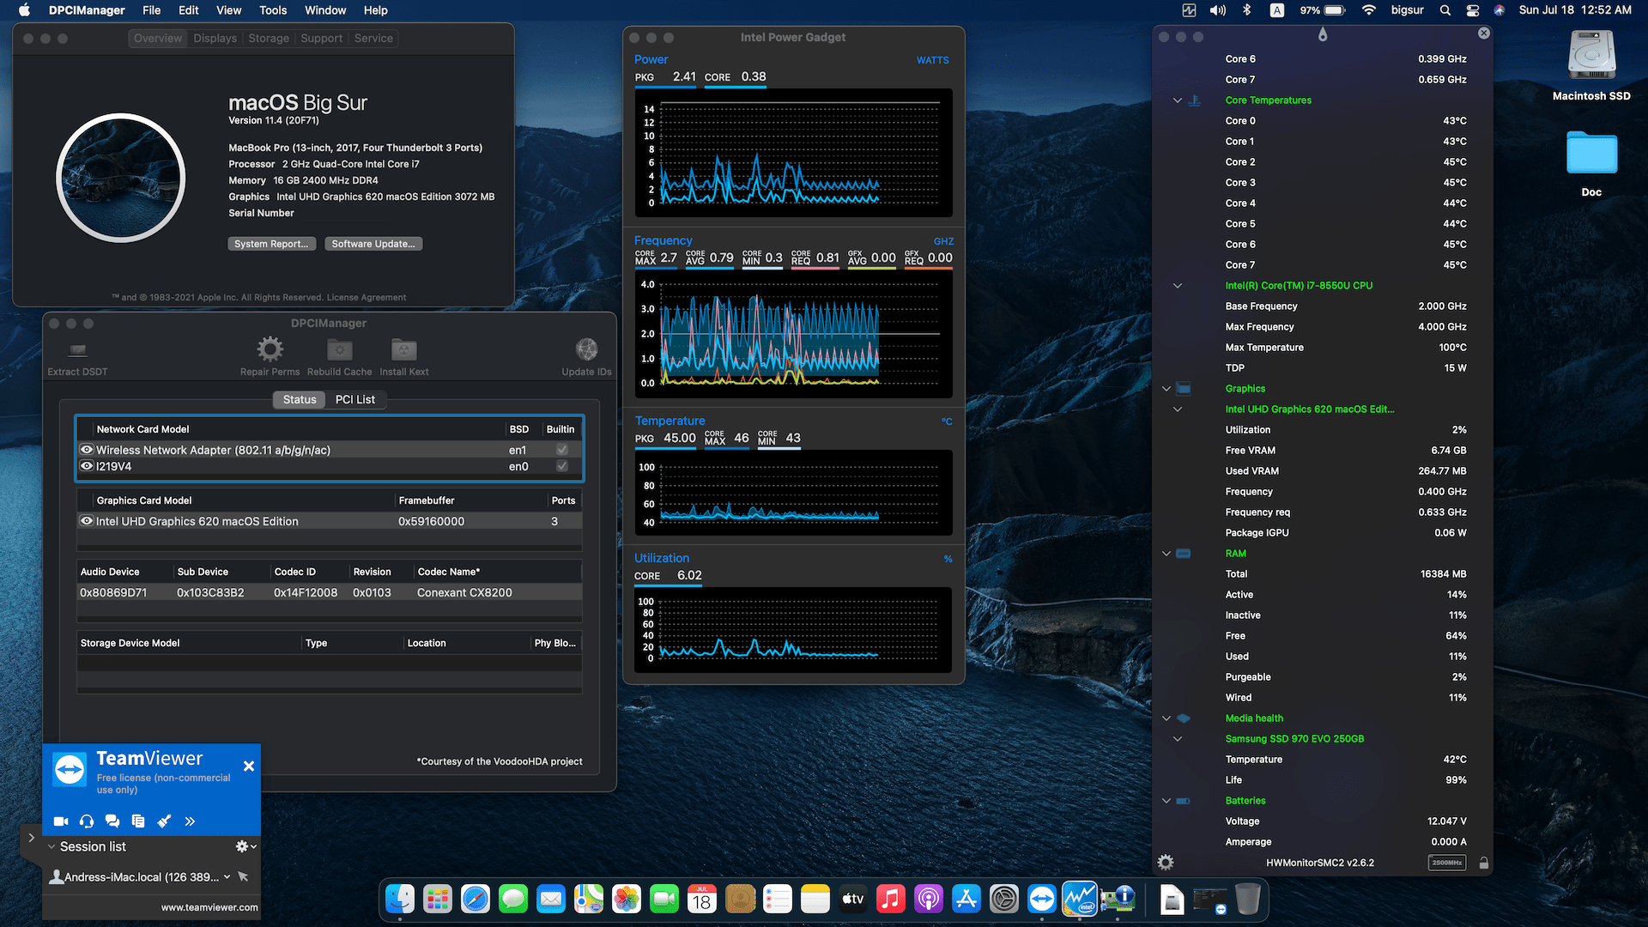Switch to Storage tab in About This Mac
This screenshot has height=927, width=1648.
(269, 39)
